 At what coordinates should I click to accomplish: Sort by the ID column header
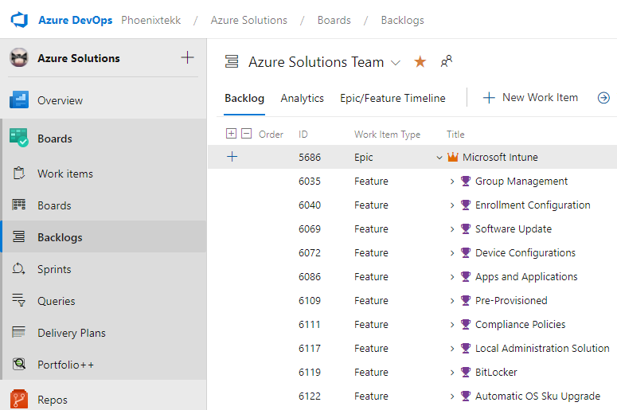[x=303, y=135]
